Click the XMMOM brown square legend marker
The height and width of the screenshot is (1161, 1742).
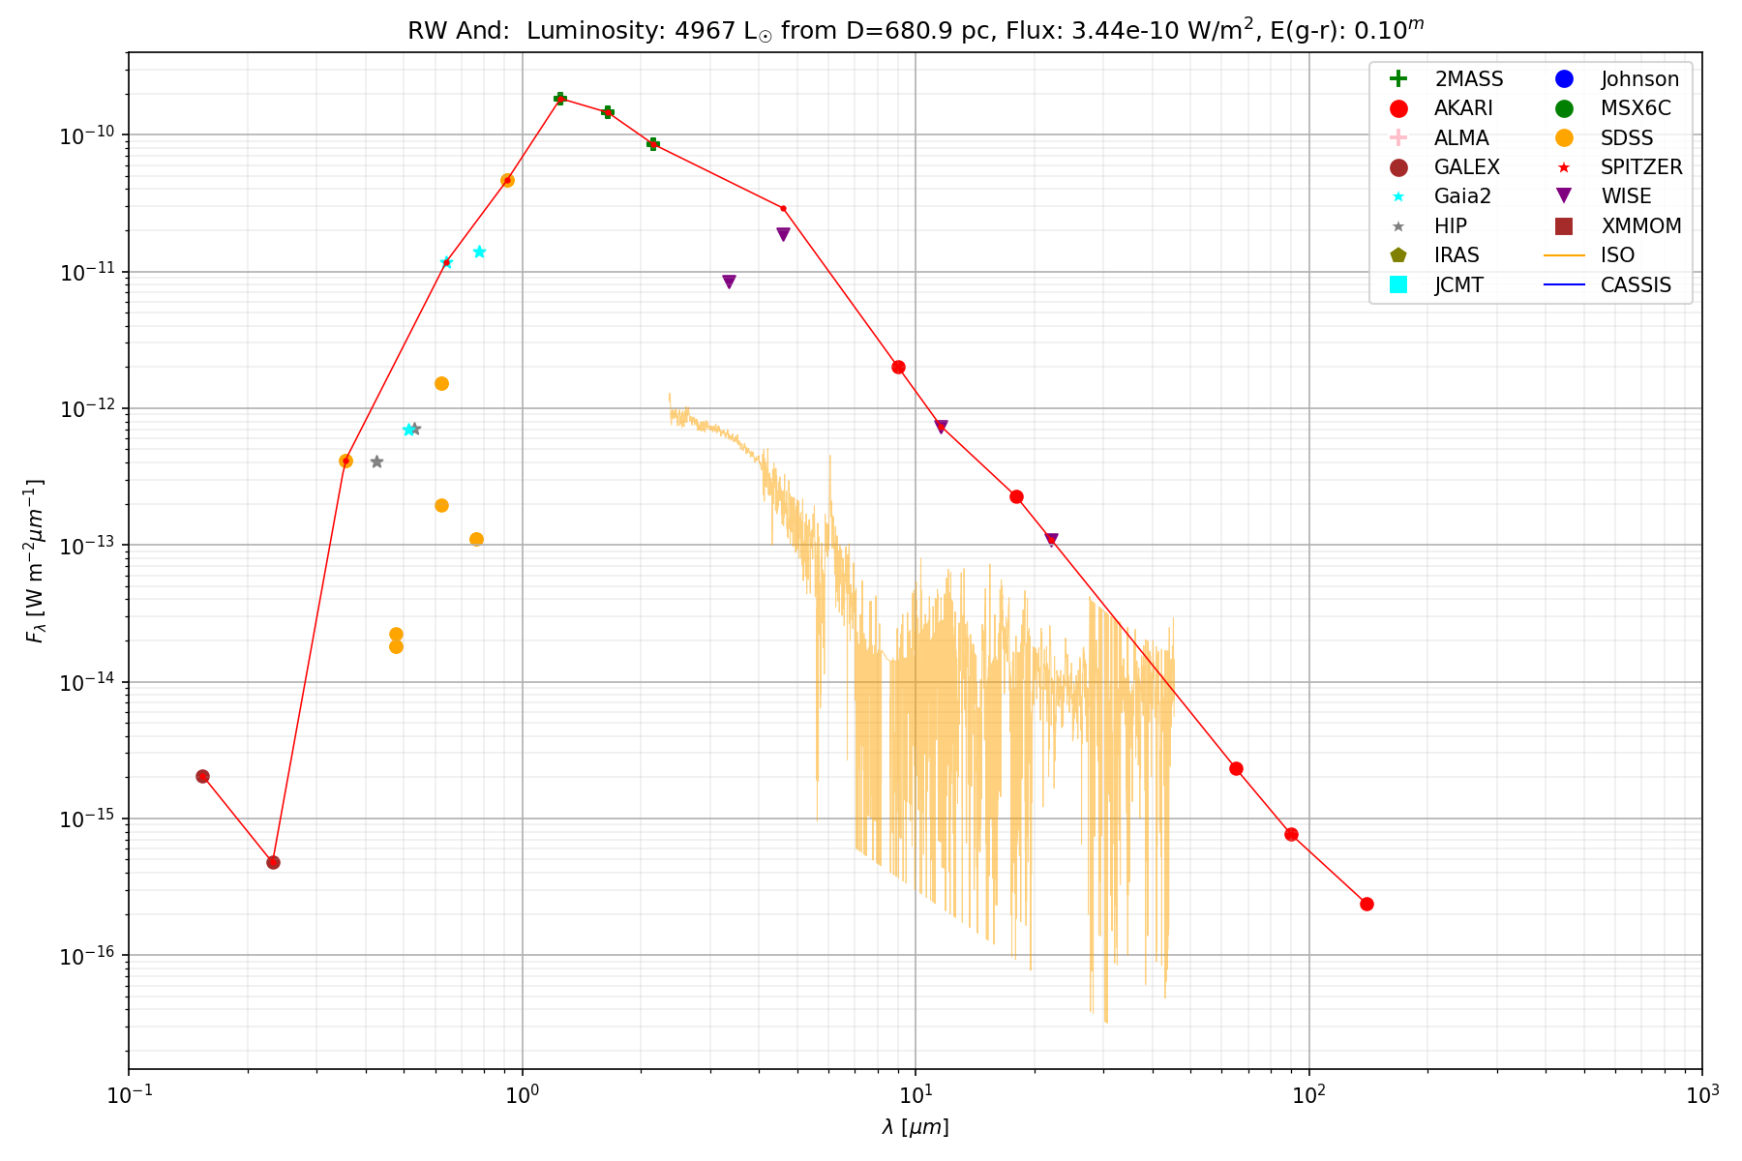(1563, 226)
